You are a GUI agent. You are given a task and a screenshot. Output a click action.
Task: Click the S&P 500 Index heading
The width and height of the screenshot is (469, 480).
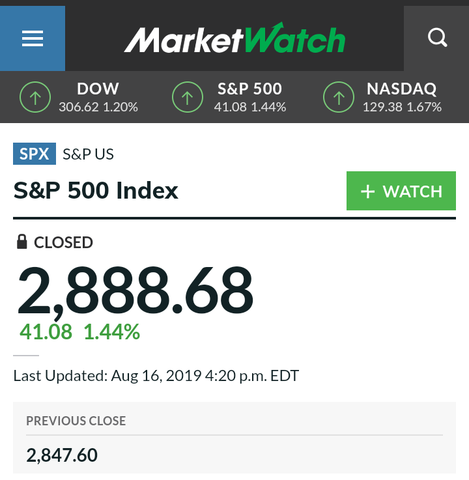96,191
